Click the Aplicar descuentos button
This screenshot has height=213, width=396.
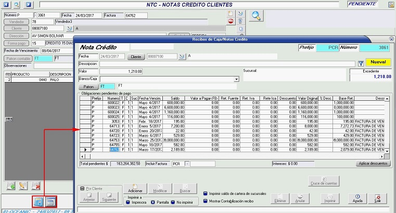(x=373, y=164)
